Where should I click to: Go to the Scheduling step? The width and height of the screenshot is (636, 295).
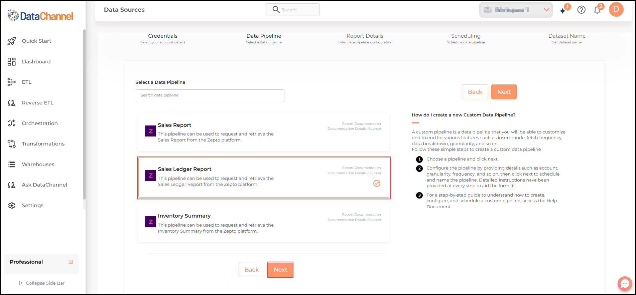[x=466, y=39]
